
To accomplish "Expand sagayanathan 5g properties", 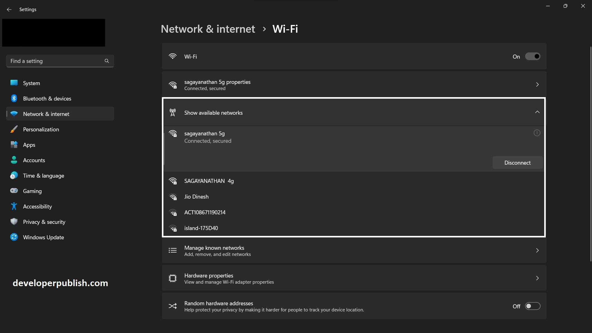I will 537,84.
